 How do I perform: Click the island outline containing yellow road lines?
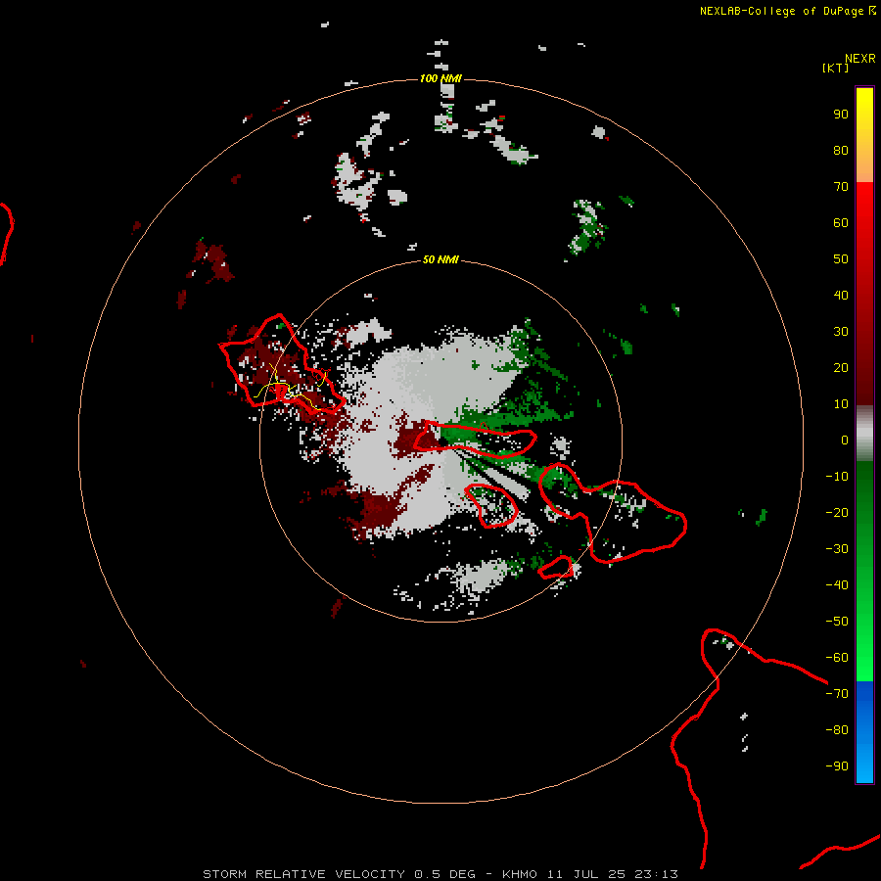point(281,365)
